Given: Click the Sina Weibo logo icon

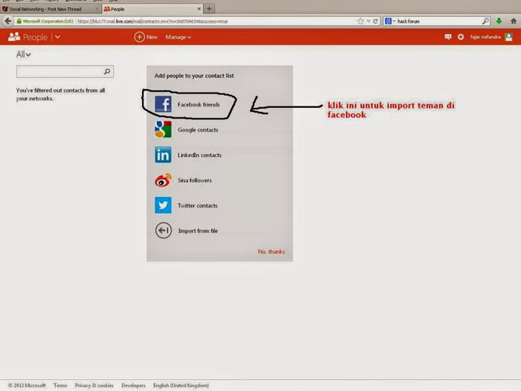Looking at the screenshot, I should tap(163, 180).
